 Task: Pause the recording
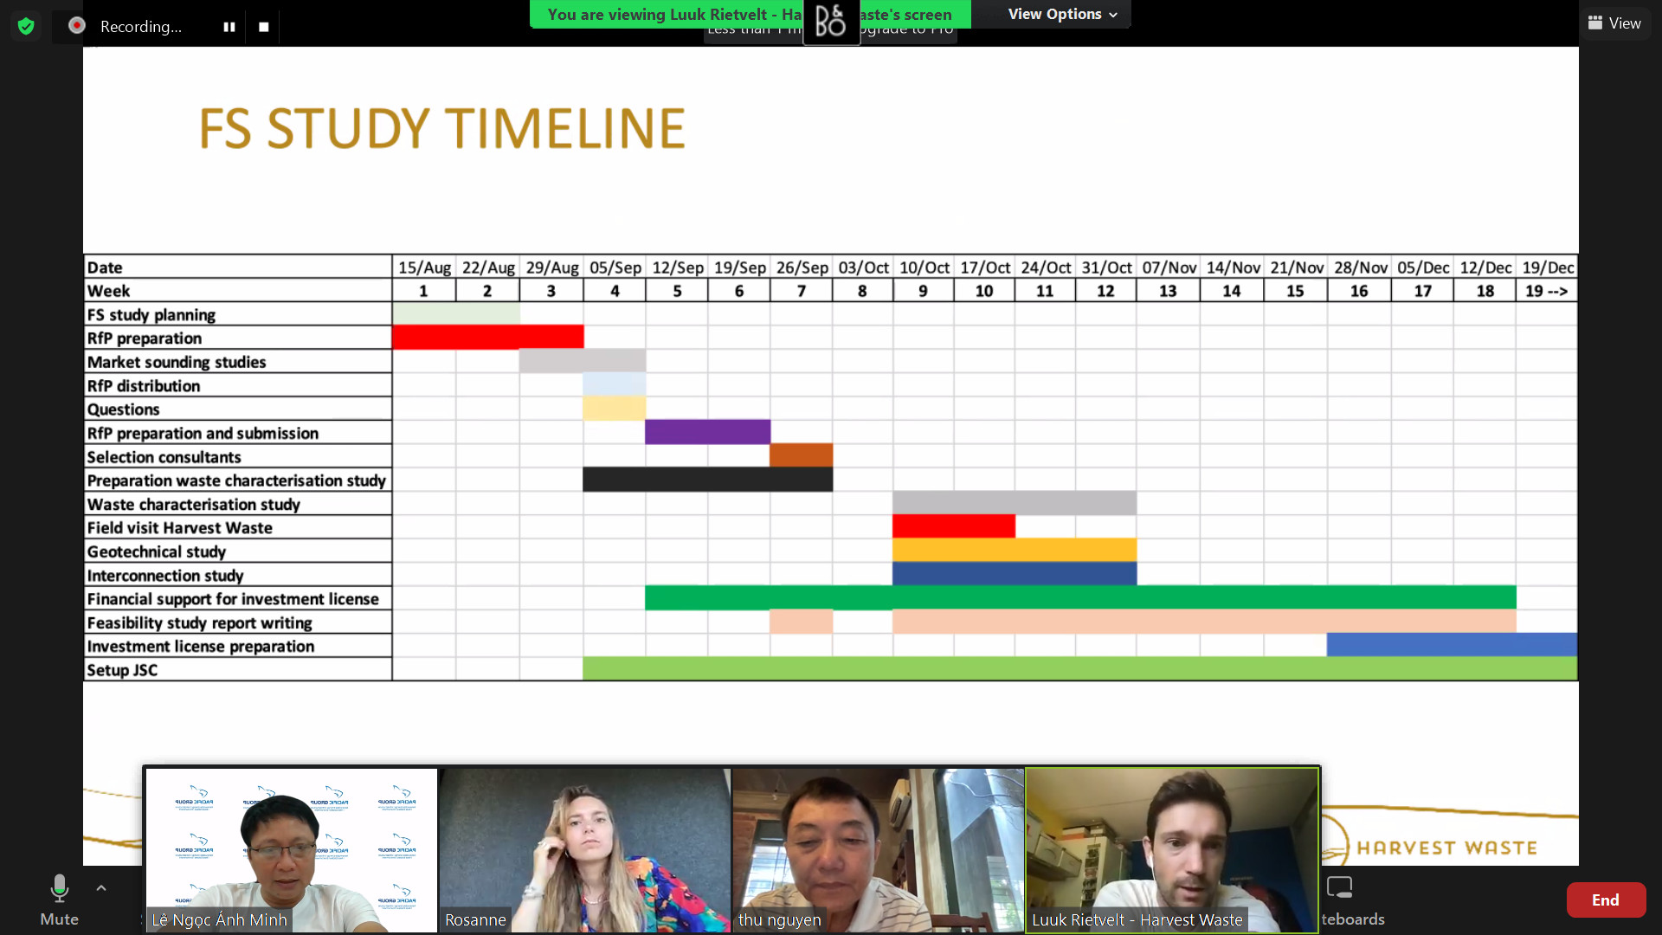tap(229, 27)
